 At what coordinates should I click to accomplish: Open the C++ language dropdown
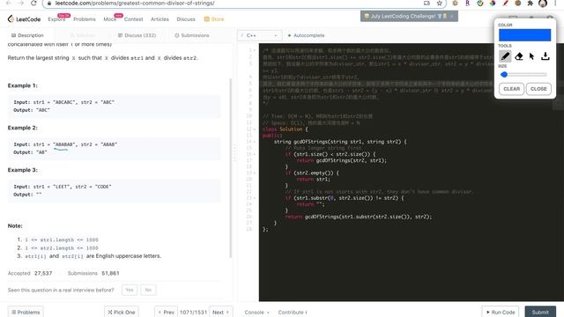pos(259,35)
